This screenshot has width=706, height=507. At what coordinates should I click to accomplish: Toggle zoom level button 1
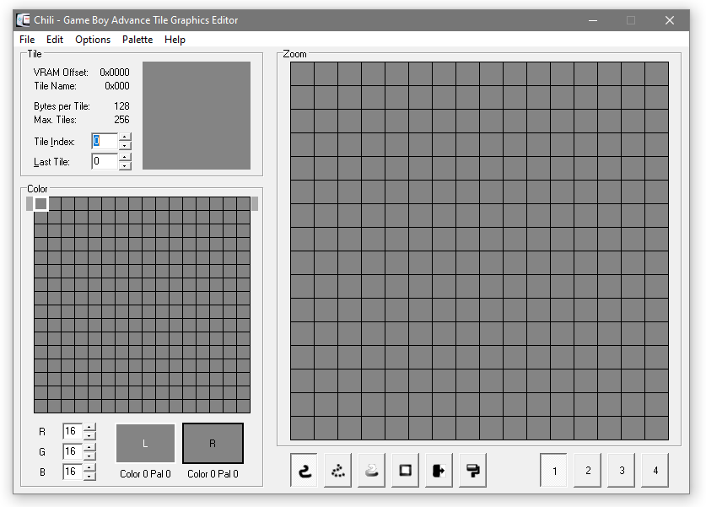click(x=554, y=470)
